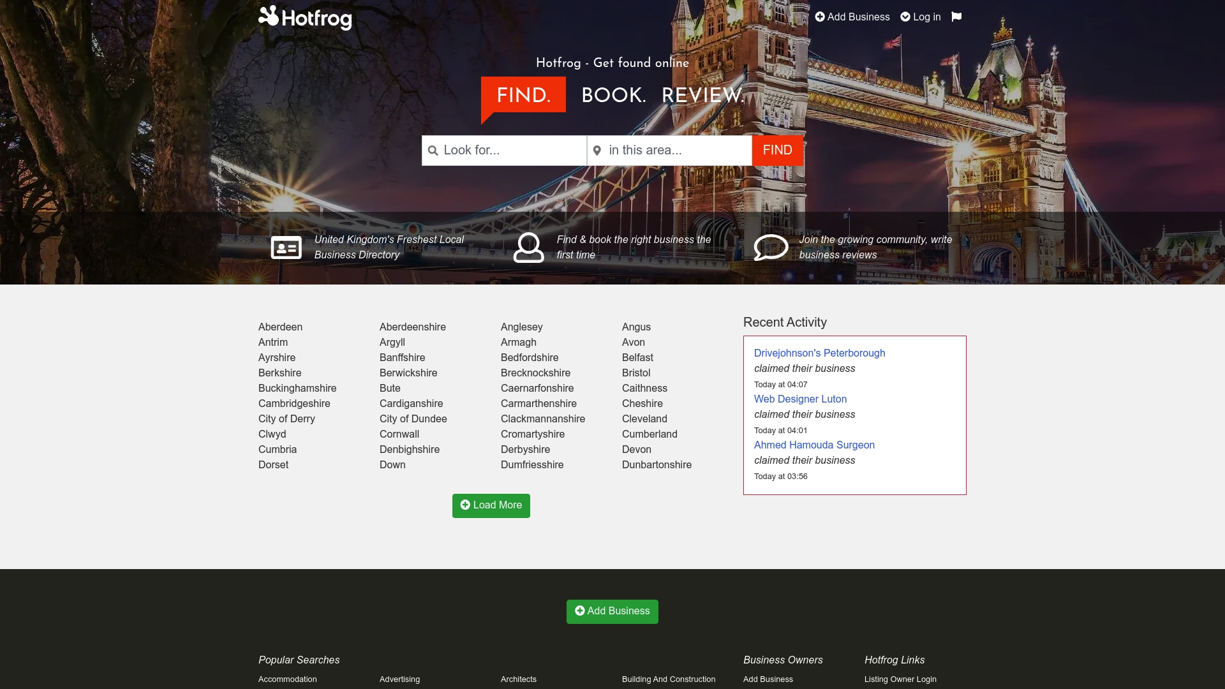Select the Aberdeen location link
Viewport: 1225px width, 689px height.
(x=280, y=327)
